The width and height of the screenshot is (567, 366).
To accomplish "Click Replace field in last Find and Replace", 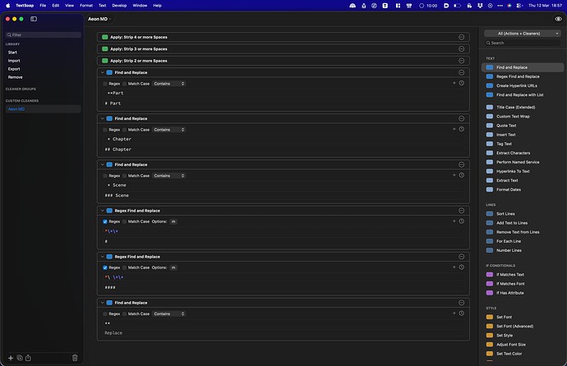I will coord(282,333).
